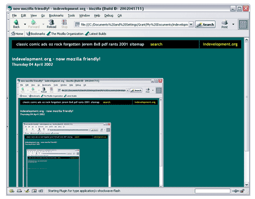This screenshot has width=255, height=199.
Task: Open the Mail component icon in the status bar
Action: 19,191
